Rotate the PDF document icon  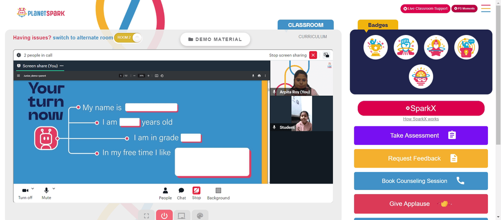pos(162,76)
